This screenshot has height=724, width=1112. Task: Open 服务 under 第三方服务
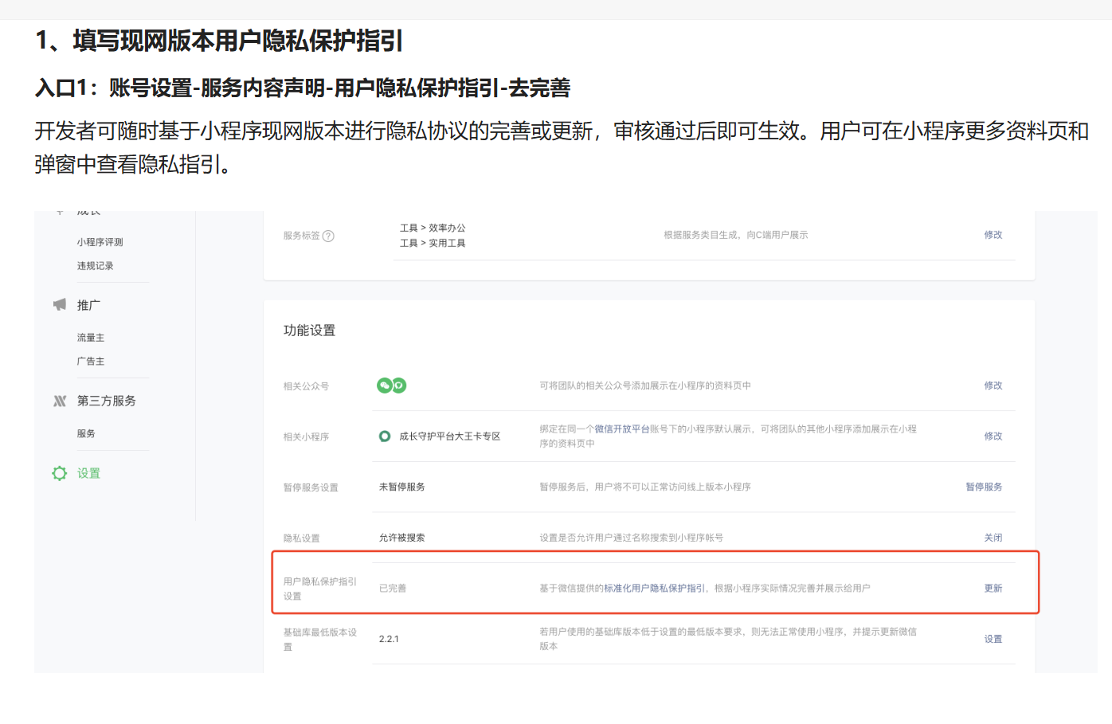click(86, 434)
